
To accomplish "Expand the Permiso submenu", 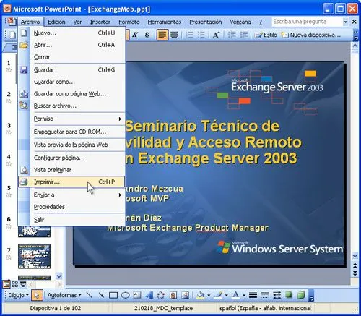I will [71, 119].
